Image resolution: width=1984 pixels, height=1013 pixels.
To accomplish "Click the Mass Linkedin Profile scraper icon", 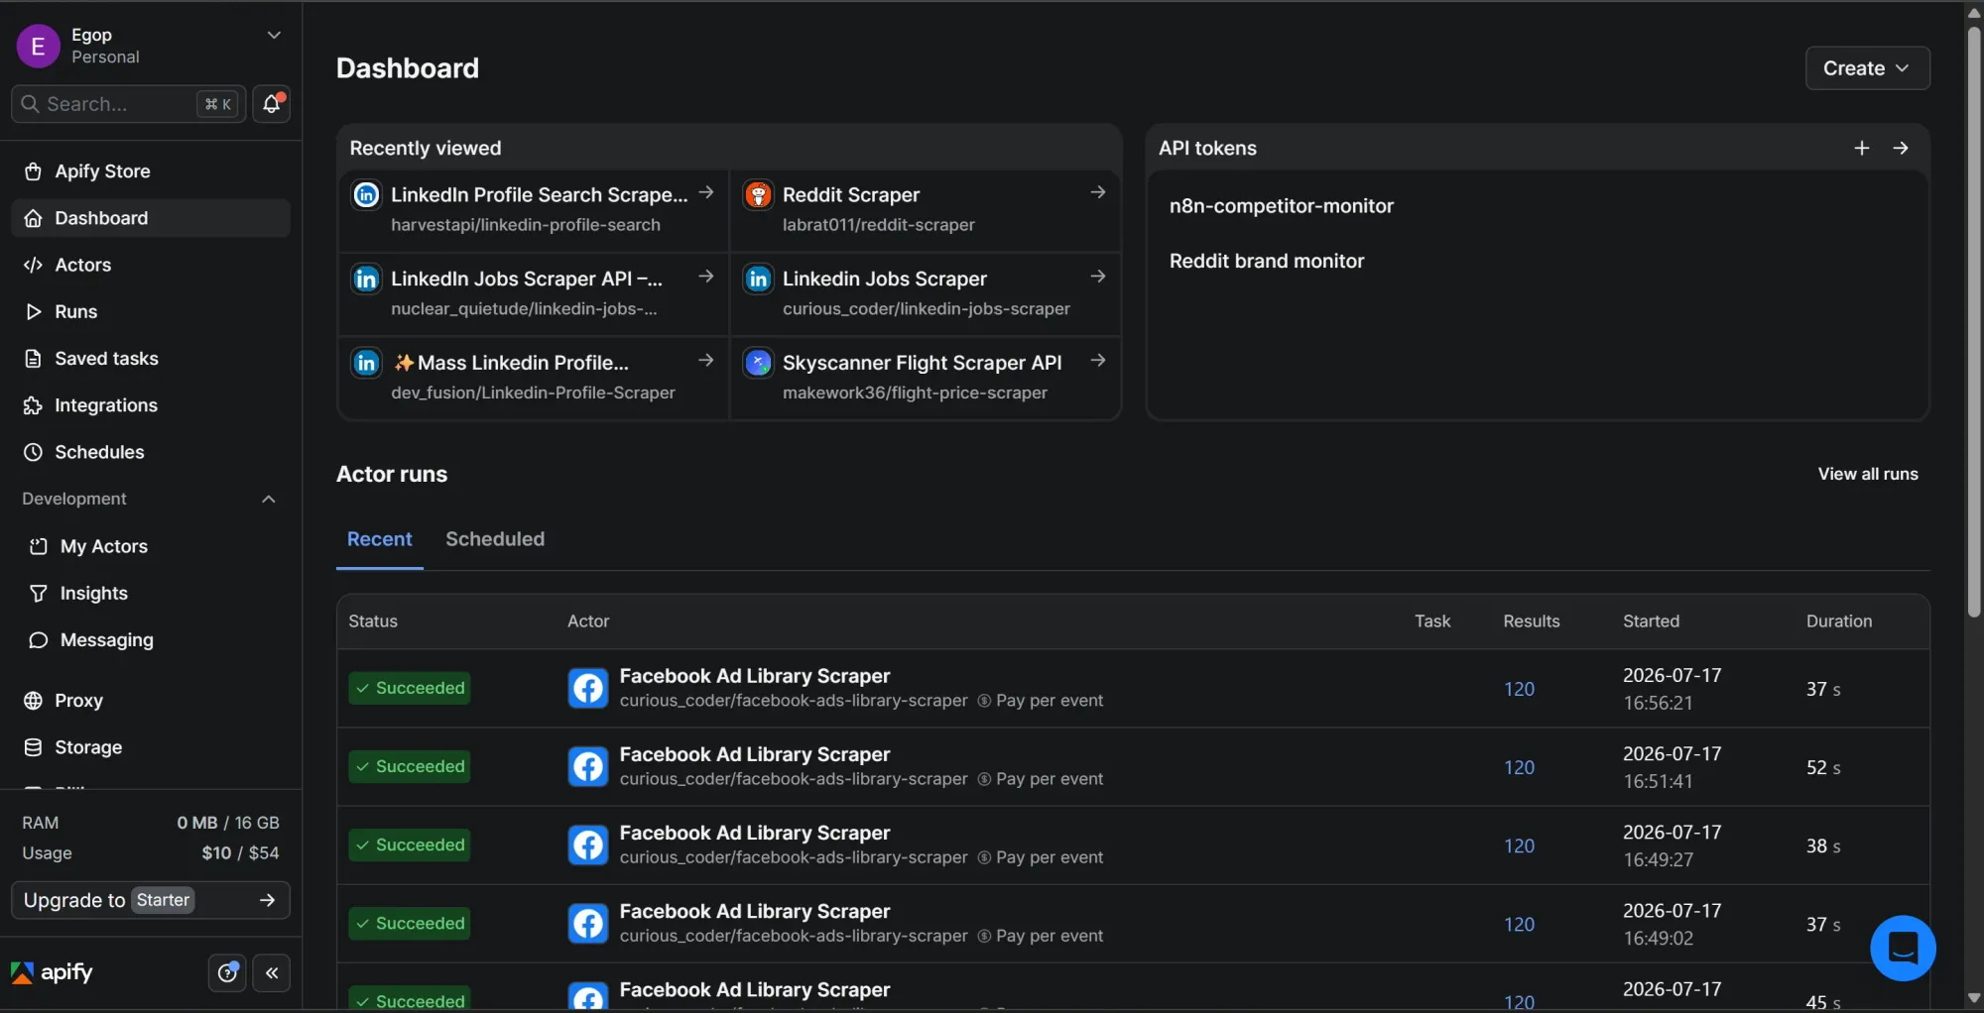I will pyautogui.click(x=366, y=363).
